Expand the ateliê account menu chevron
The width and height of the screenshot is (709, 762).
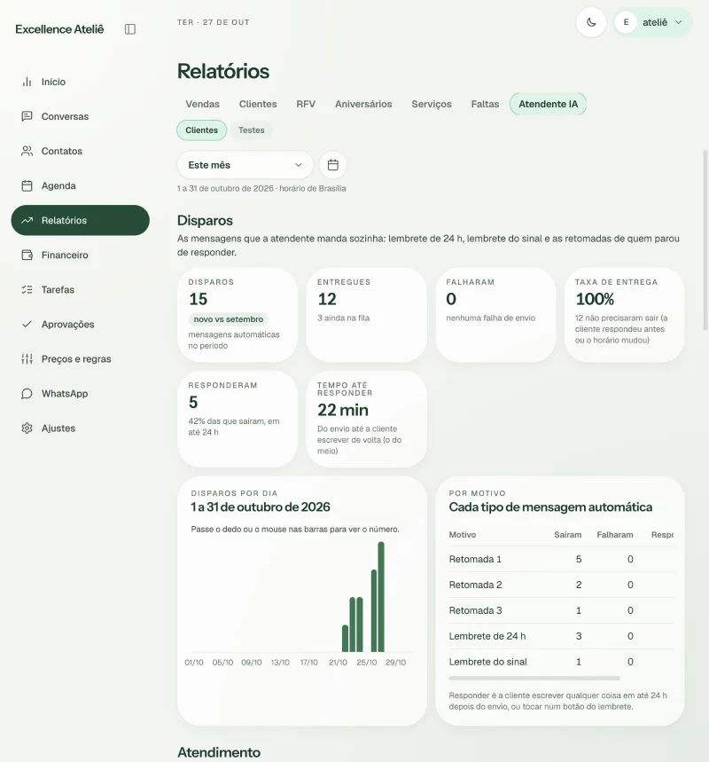click(679, 22)
